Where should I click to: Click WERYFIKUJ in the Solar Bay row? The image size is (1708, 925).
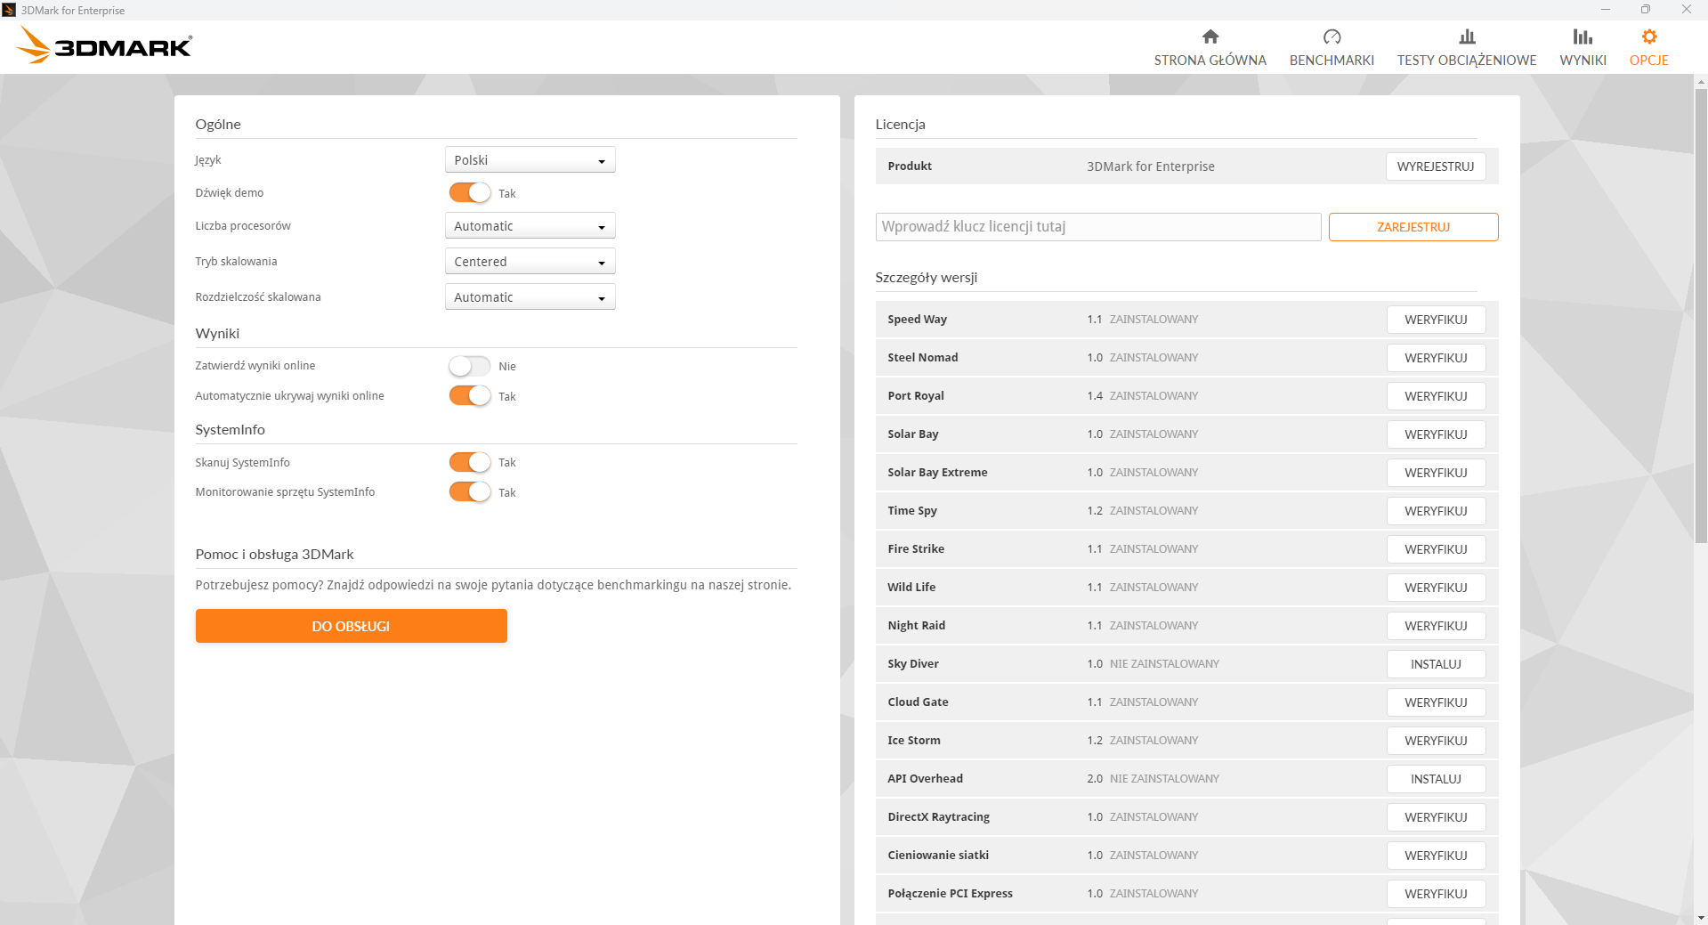pyautogui.click(x=1436, y=434)
